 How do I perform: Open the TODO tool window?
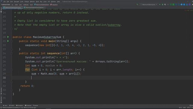pos(12,105)
